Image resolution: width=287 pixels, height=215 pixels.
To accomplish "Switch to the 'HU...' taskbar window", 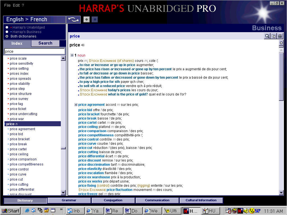I will [211, 211].
